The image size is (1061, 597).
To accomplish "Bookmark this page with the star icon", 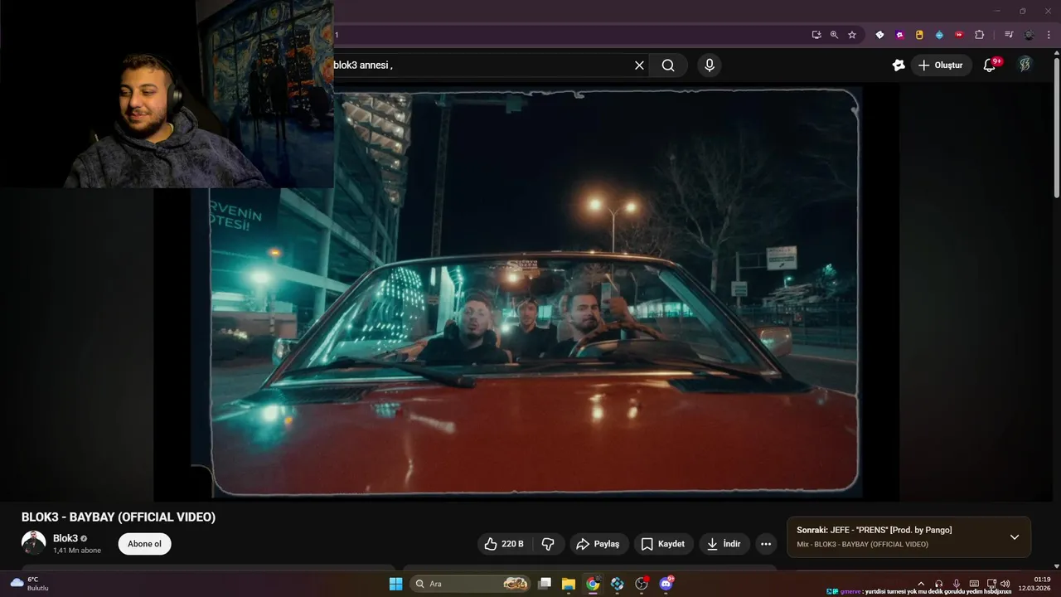I will point(852,35).
